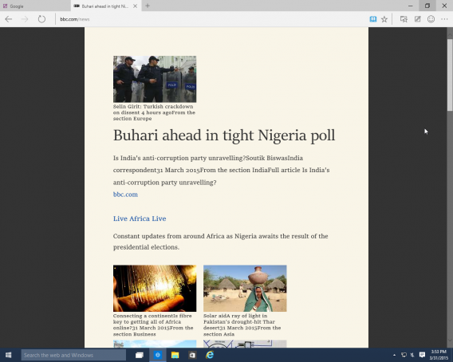Open the web note pencil icon
This screenshot has width=453, height=362.
[417, 19]
